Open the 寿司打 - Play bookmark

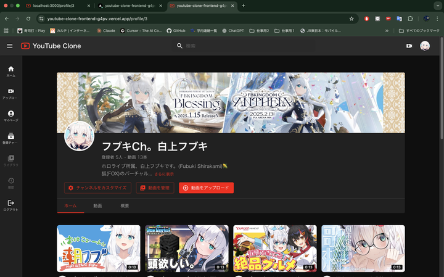point(31,31)
